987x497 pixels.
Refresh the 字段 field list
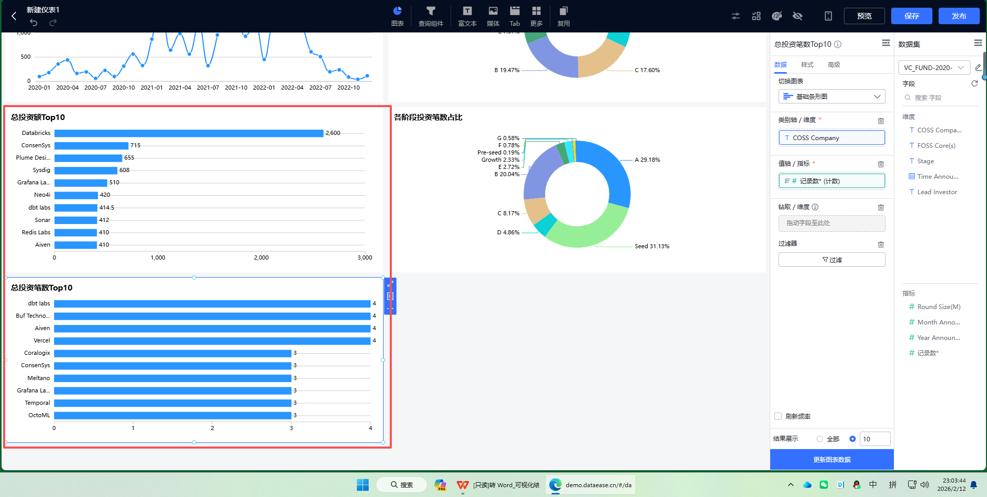coord(975,83)
